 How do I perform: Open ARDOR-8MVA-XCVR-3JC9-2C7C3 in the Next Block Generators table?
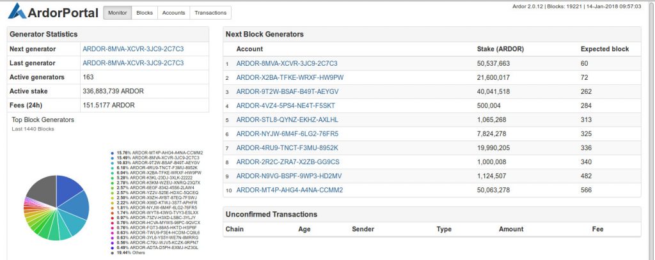287,63
